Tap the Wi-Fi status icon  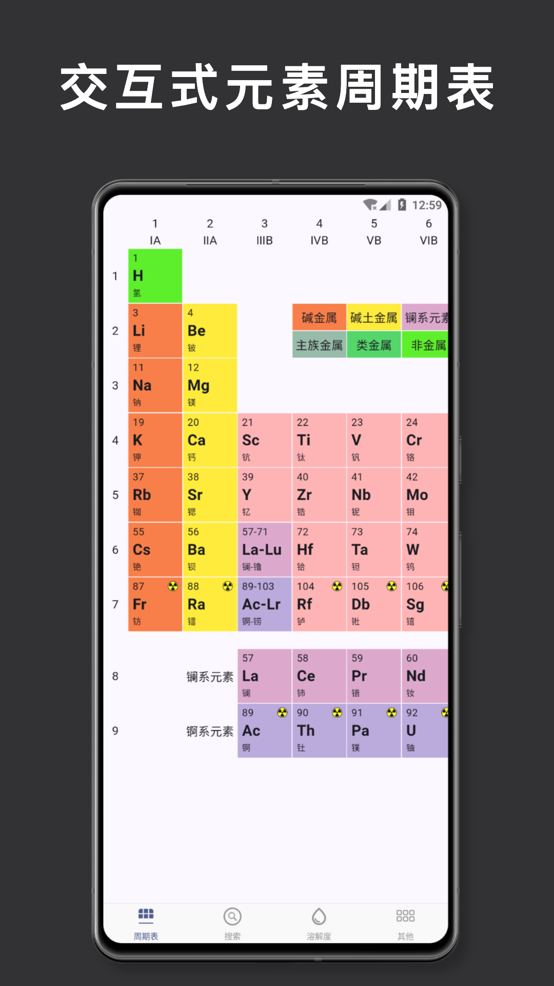click(370, 205)
